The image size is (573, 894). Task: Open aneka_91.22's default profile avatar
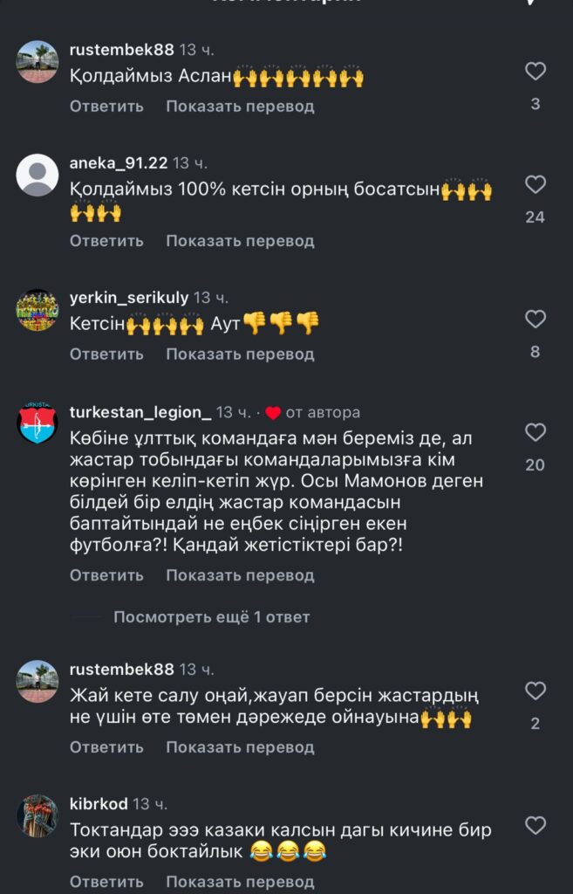[37, 175]
